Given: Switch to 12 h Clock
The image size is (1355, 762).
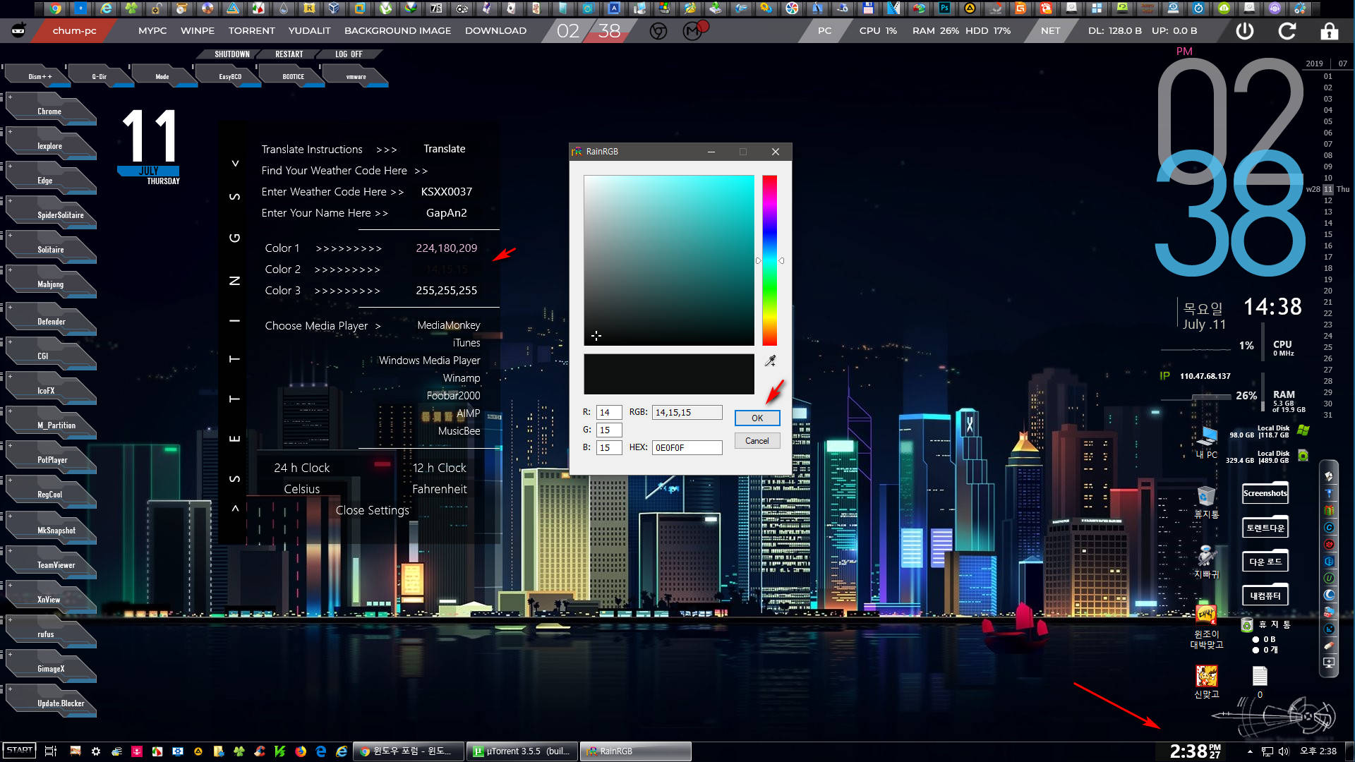Looking at the screenshot, I should (440, 468).
